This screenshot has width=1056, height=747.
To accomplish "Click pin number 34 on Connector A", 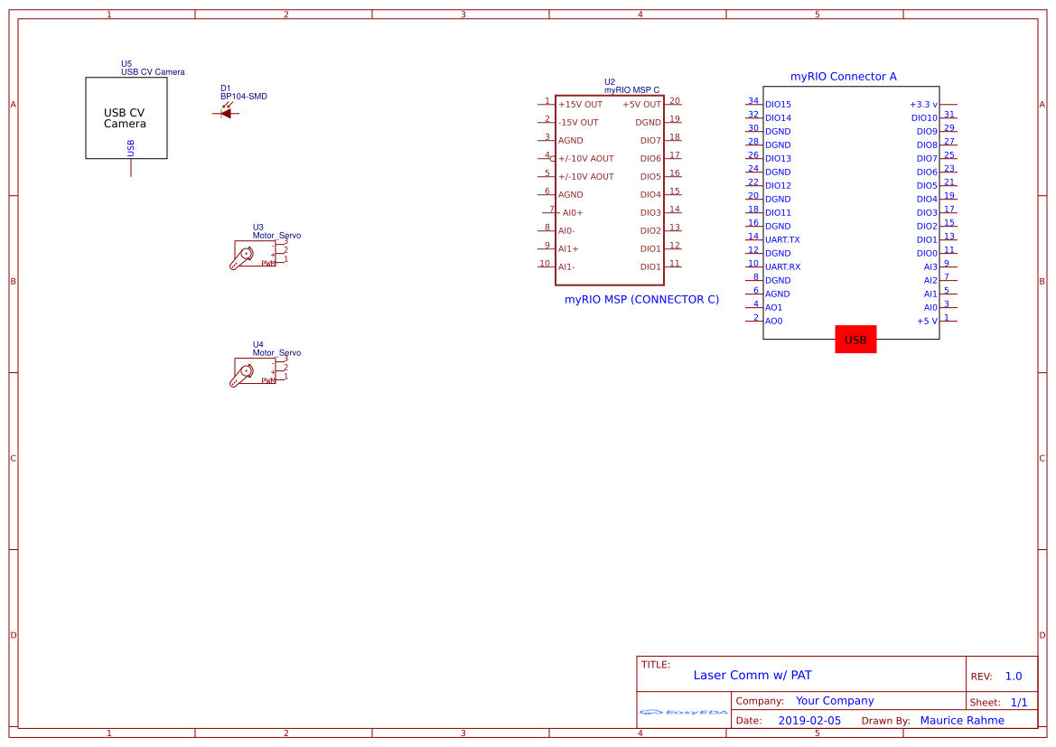I will click(x=753, y=101).
